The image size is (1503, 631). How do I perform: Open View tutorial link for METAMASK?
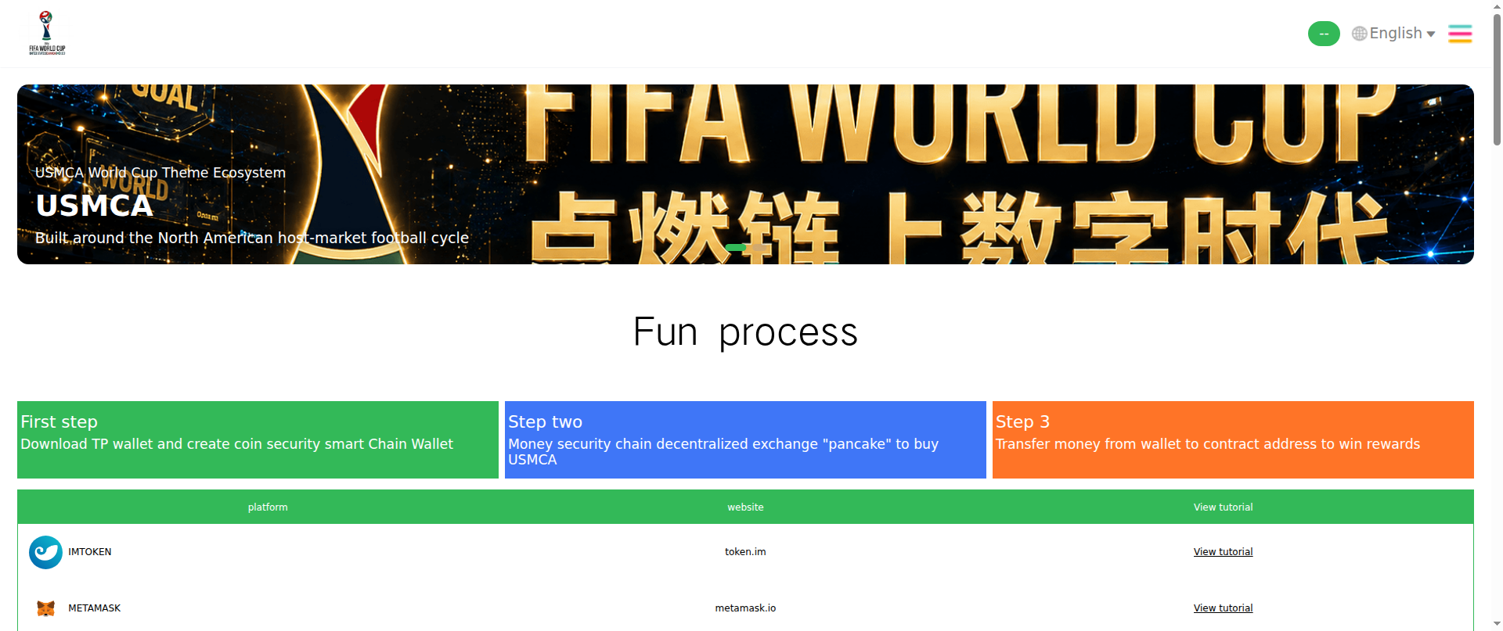click(1223, 608)
